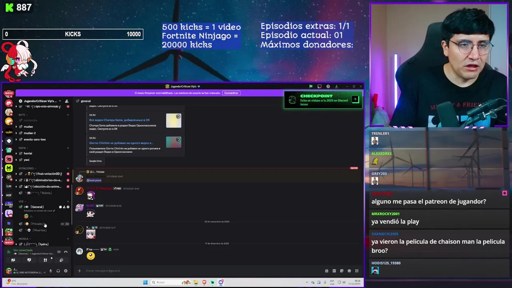The width and height of the screenshot is (512, 288).
Task: Mute microphone in user panel
Action: 51,271
